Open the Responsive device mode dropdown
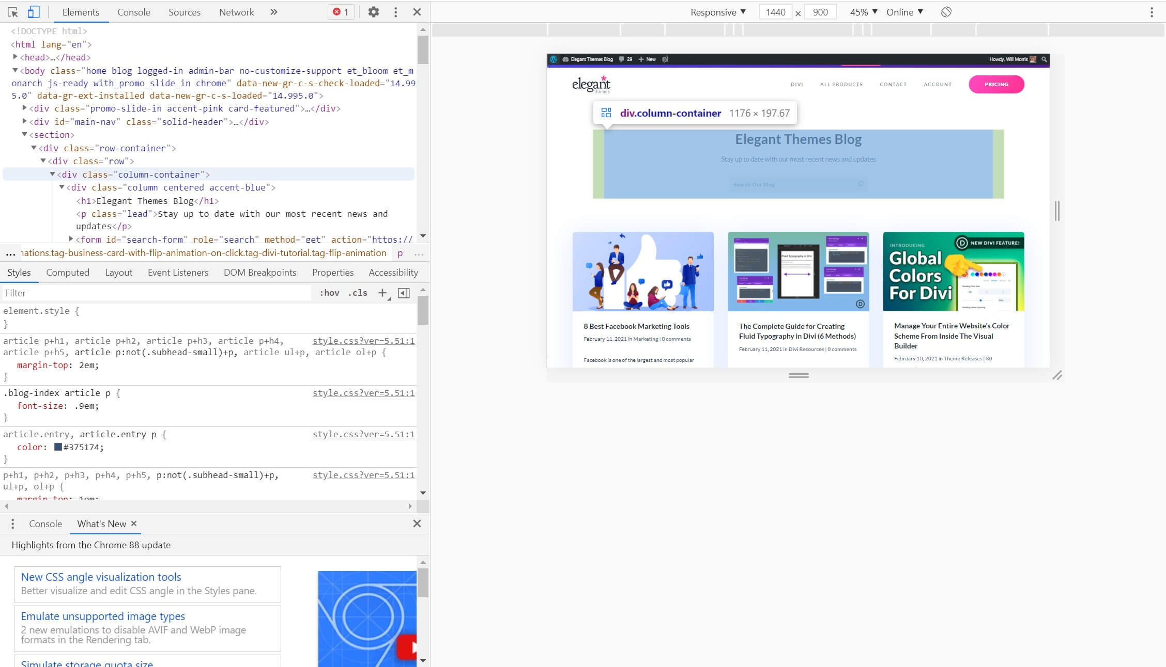Image resolution: width=1166 pixels, height=667 pixels. (718, 12)
